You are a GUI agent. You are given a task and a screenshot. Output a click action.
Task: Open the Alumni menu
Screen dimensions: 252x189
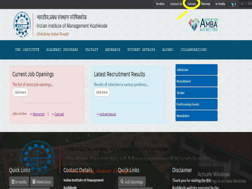168,50
